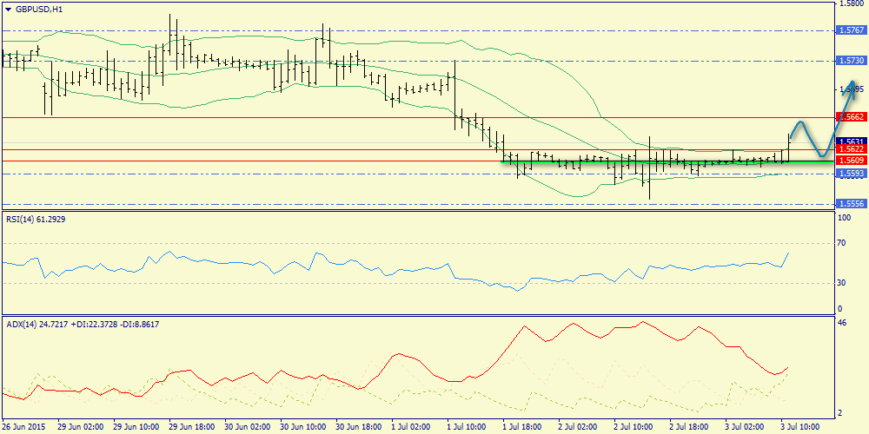Click the red 1.5662 resistance price tag

click(851, 116)
